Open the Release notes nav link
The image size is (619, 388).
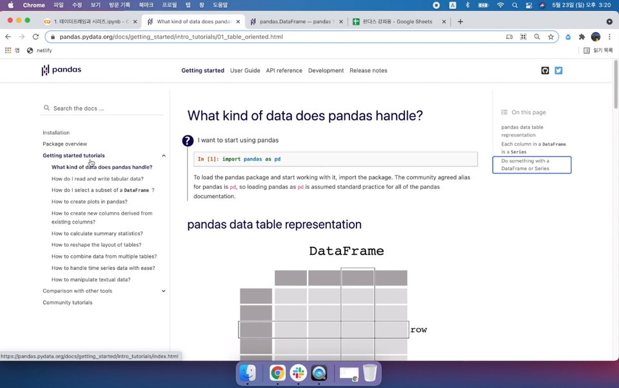point(368,71)
